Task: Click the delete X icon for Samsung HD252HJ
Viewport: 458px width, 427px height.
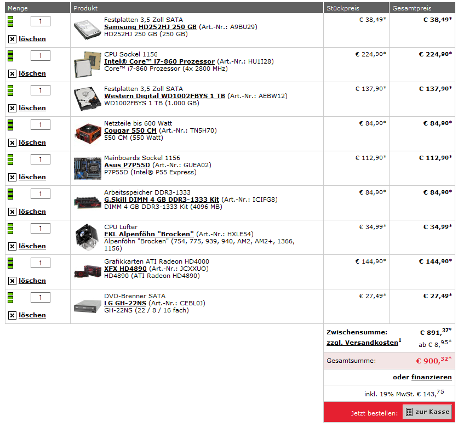Action: tap(12, 39)
